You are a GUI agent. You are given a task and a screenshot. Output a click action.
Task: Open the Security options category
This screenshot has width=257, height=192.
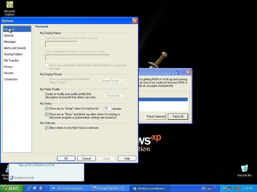(x=17, y=73)
